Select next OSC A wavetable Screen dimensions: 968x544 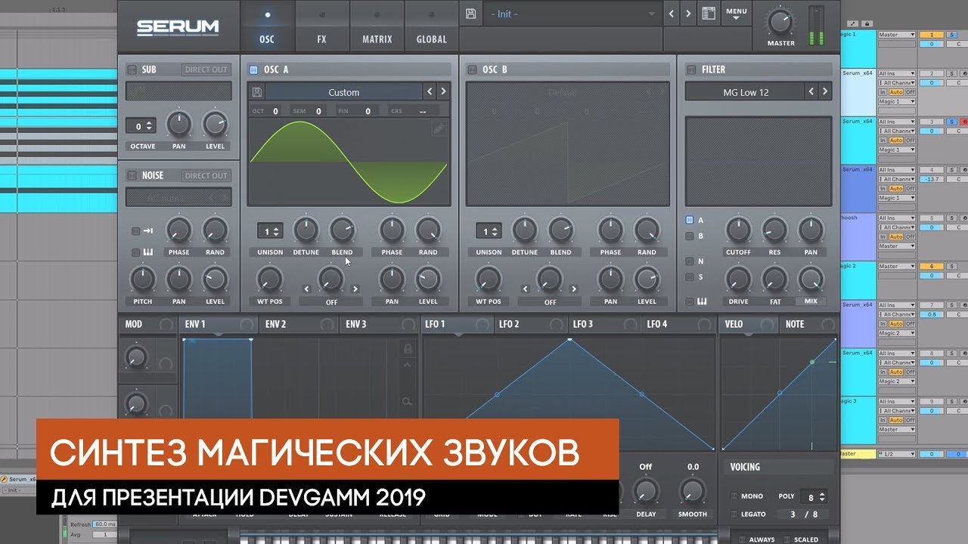coord(443,91)
